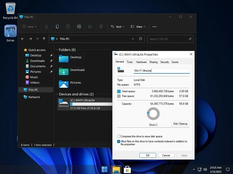Expand the address bar history dropdown
Viewport: 233px width, 174px height.
pos(133,39)
